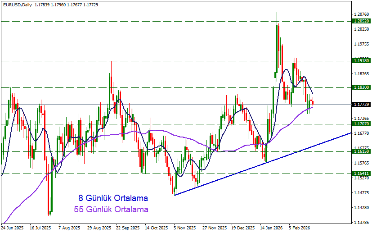Screen dimensions: 372x233
Task: Click the 1.16150 price level label
Action: click(361, 152)
